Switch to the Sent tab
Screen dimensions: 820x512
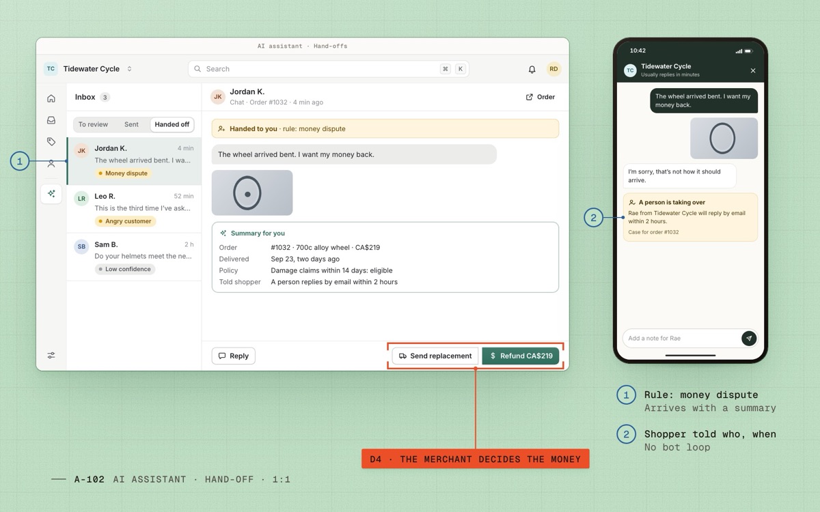pyautogui.click(x=131, y=125)
